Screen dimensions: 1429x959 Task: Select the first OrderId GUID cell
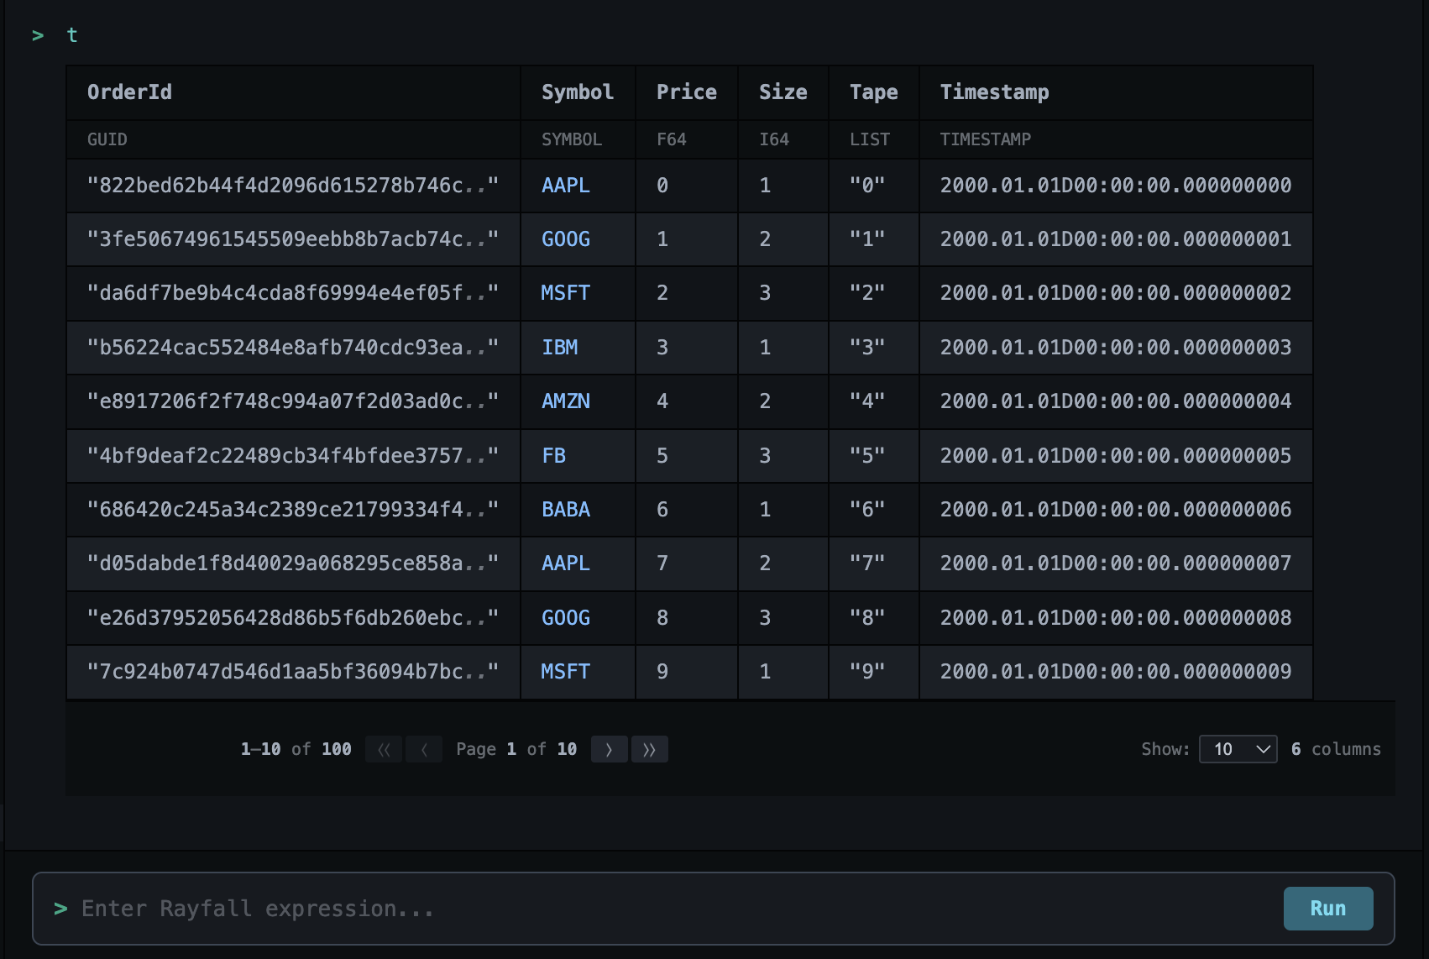point(292,186)
